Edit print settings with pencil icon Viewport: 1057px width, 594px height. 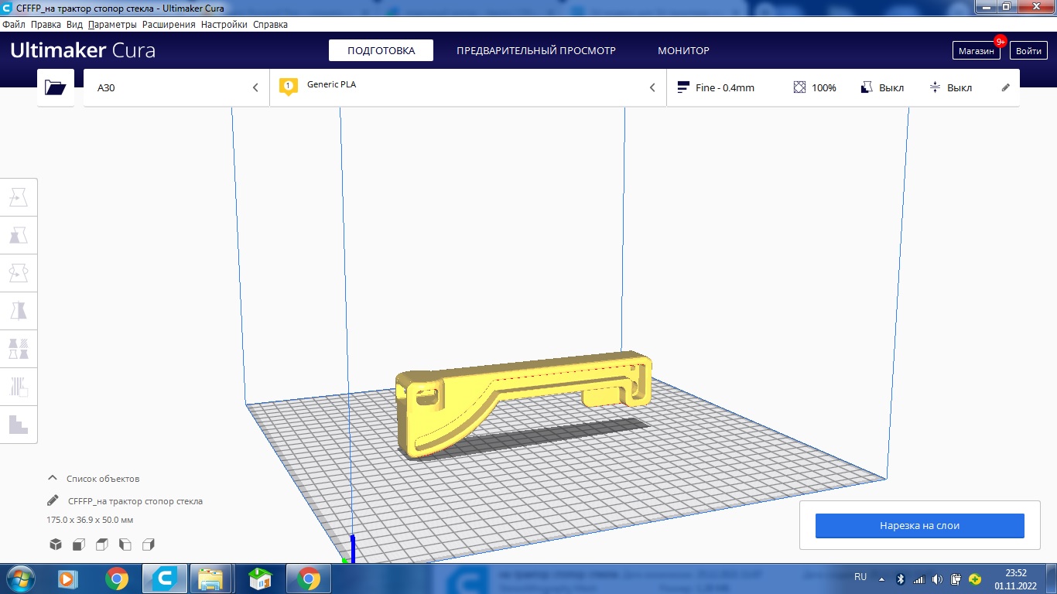[1006, 87]
